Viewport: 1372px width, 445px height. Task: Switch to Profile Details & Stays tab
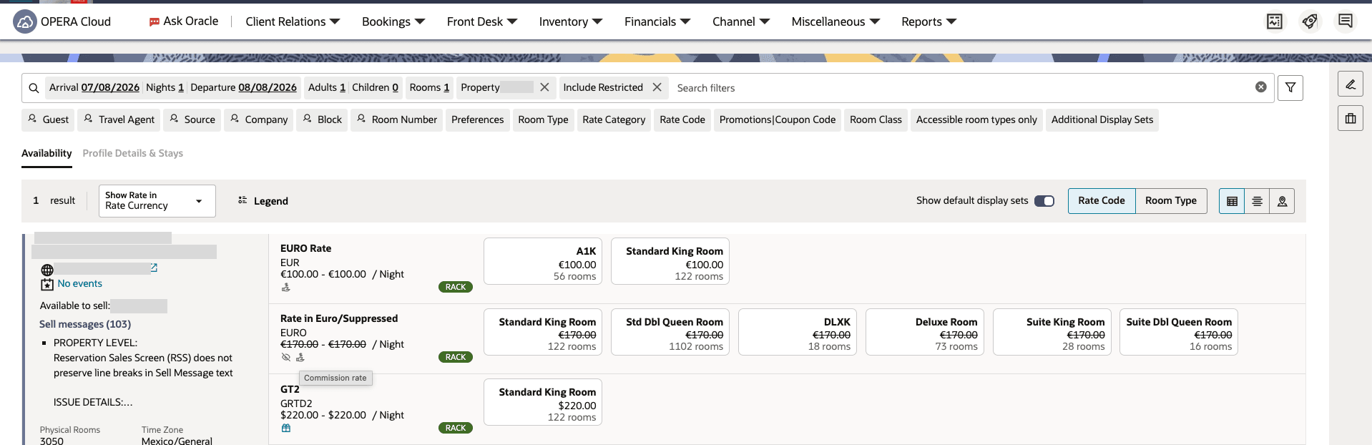click(133, 153)
